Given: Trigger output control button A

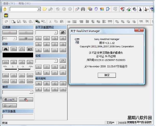Looking at the screenshot, I should click(38, 84).
